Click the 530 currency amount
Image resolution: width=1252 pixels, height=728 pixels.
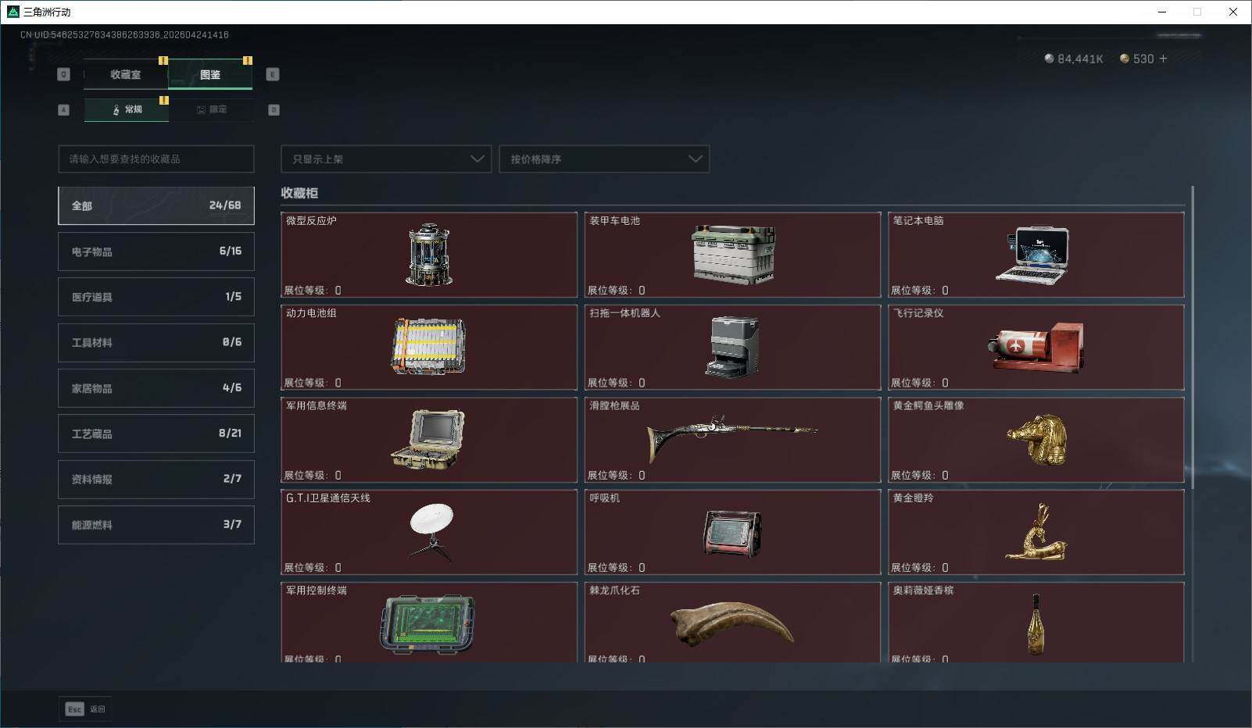[1143, 59]
